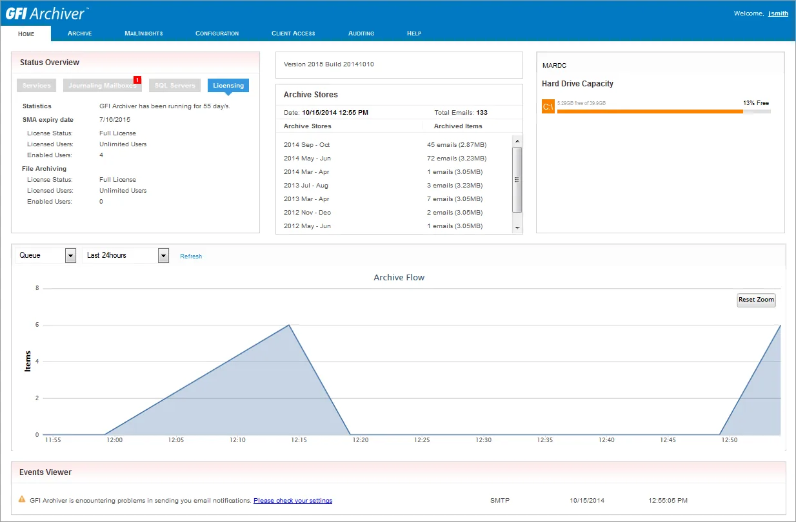The image size is (796, 522).
Task: Open the Help menu
Action: click(x=414, y=34)
